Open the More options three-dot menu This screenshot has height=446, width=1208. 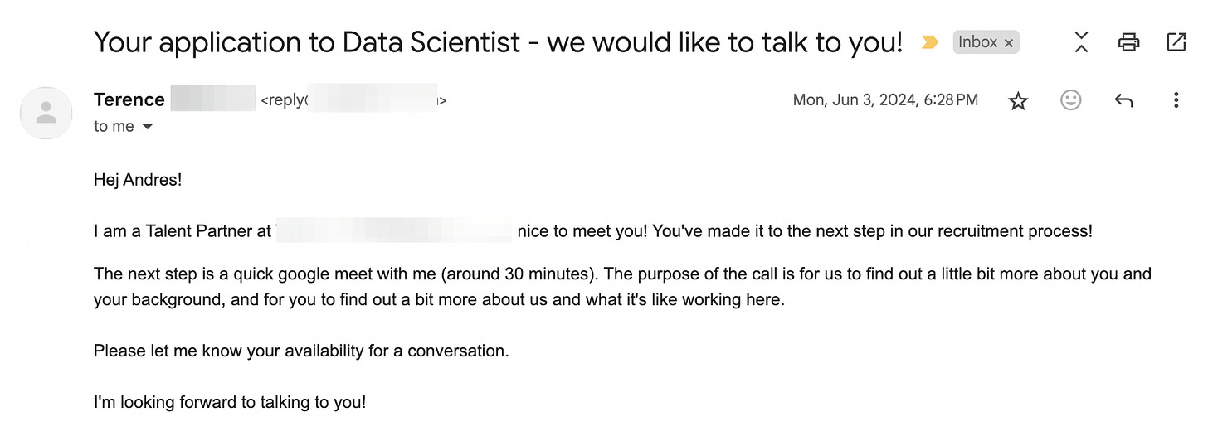pyautogui.click(x=1176, y=100)
